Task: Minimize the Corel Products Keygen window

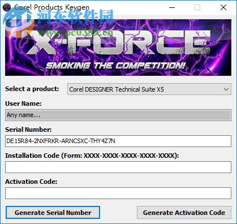Action: click(x=172, y=7)
